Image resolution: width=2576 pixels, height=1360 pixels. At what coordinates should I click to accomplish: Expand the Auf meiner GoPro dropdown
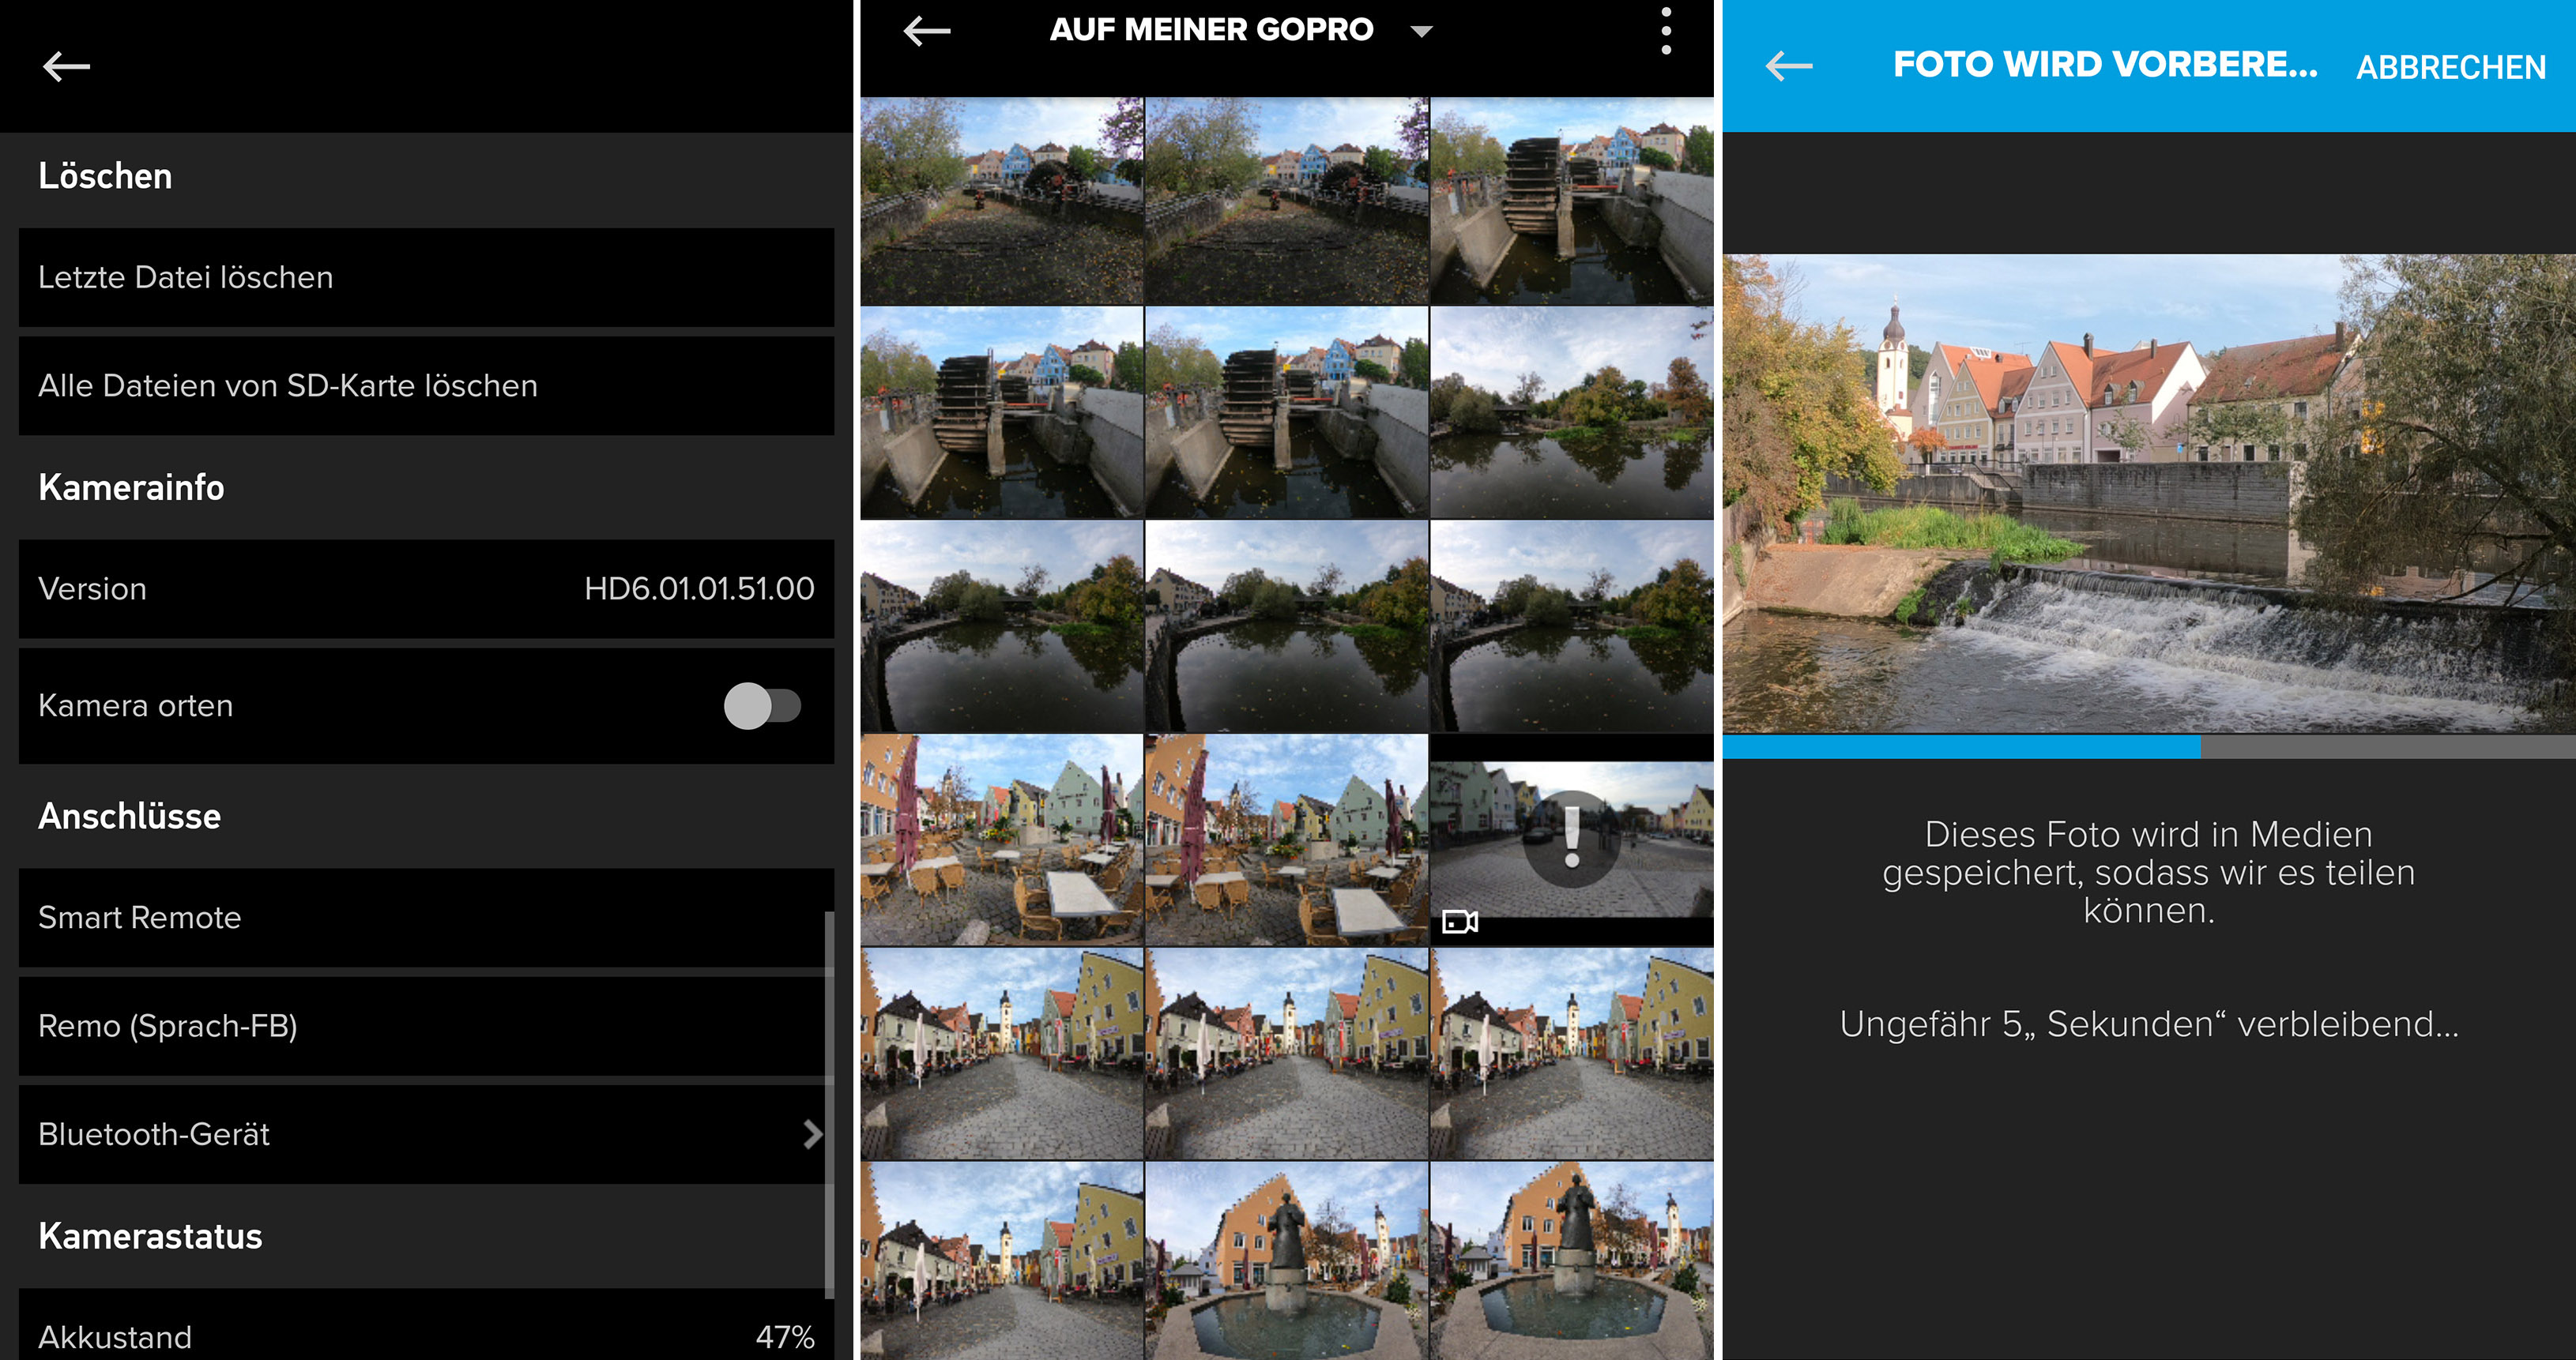(x=1421, y=31)
